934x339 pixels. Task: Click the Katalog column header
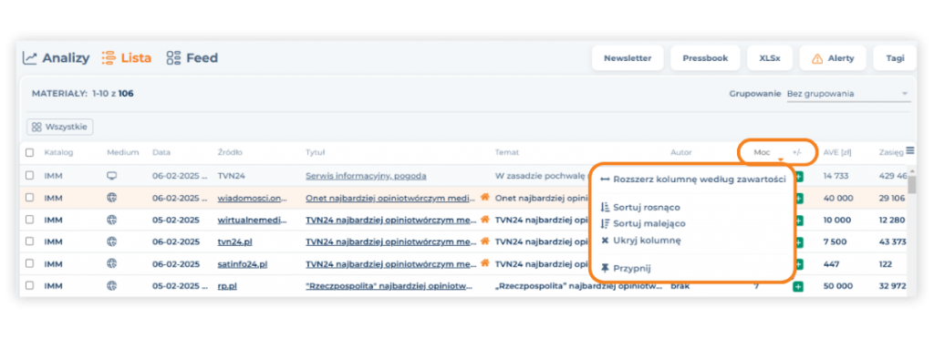click(x=58, y=153)
